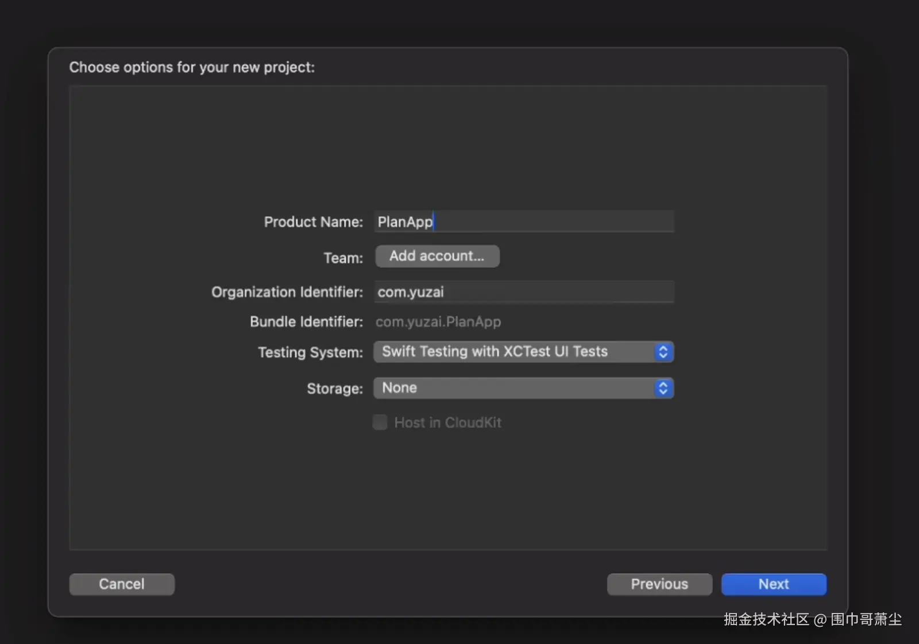Viewport: 919px width, 644px height.
Task: Enable the Host in CloudKit checkbox
Action: click(x=380, y=422)
